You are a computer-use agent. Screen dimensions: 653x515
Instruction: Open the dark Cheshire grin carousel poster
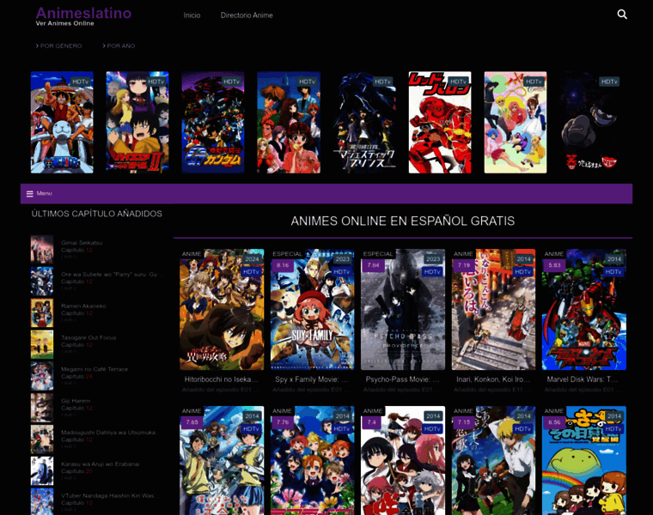click(x=591, y=122)
